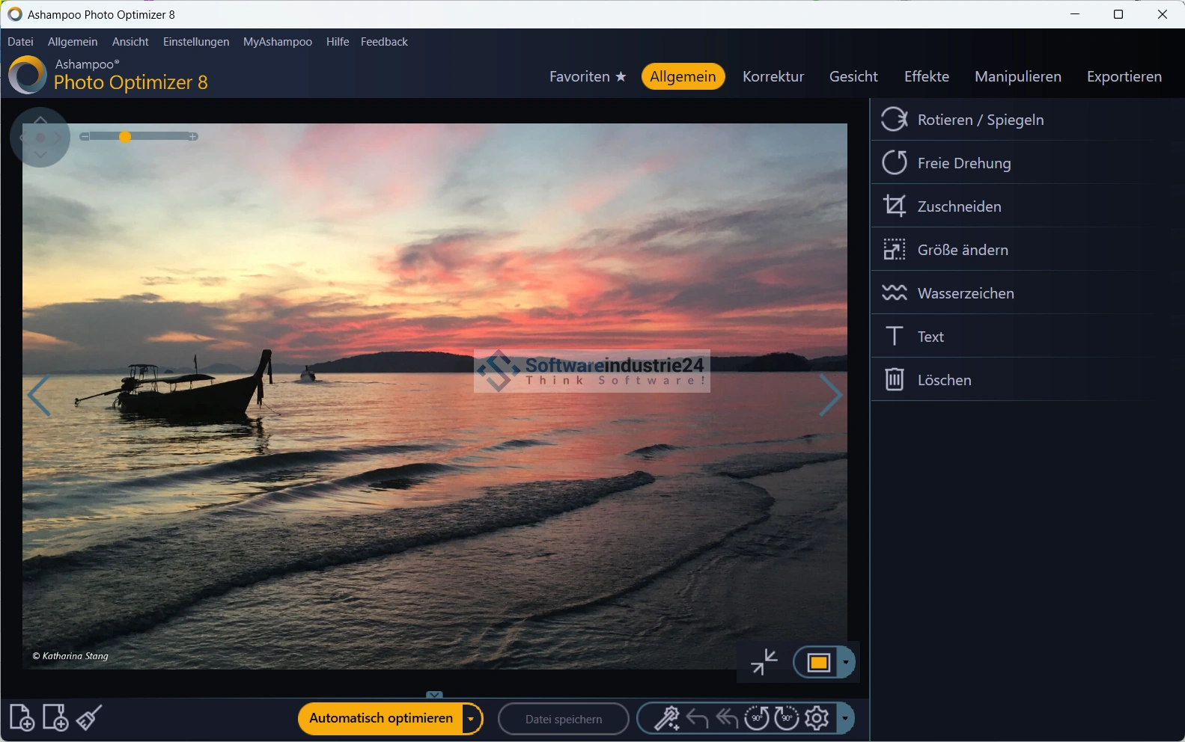1185x742 pixels.
Task: Open the Datei menu
Action: point(20,42)
